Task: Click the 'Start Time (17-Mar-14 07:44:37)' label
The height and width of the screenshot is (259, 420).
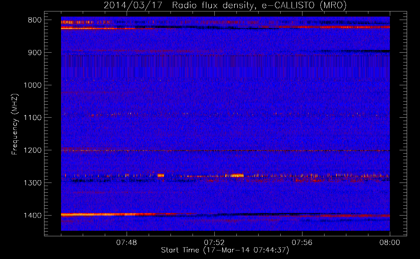Action: [225, 250]
